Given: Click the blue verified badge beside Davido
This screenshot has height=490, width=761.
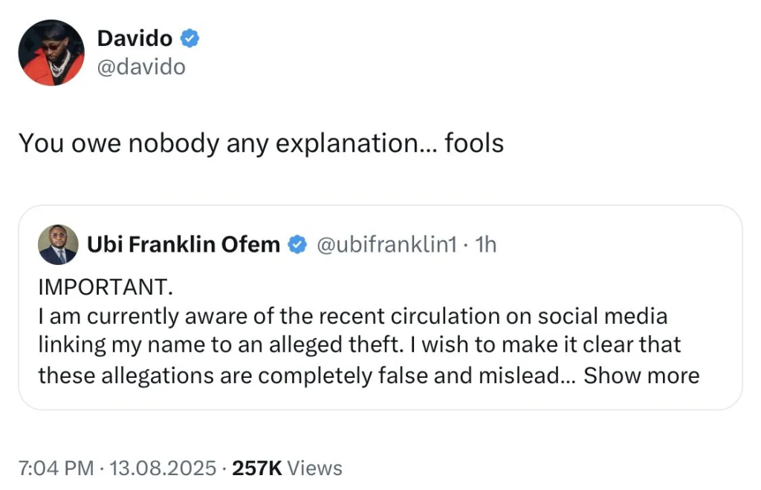Looking at the screenshot, I should click(x=190, y=39).
